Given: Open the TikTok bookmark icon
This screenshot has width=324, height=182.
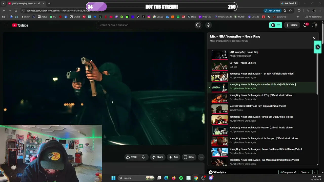Looking at the screenshot, I should 138,17.
